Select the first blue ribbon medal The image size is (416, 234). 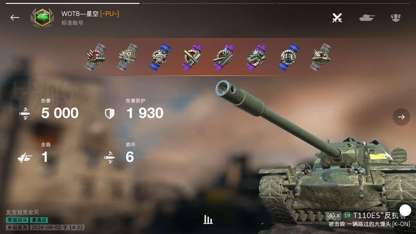click(160, 57)
